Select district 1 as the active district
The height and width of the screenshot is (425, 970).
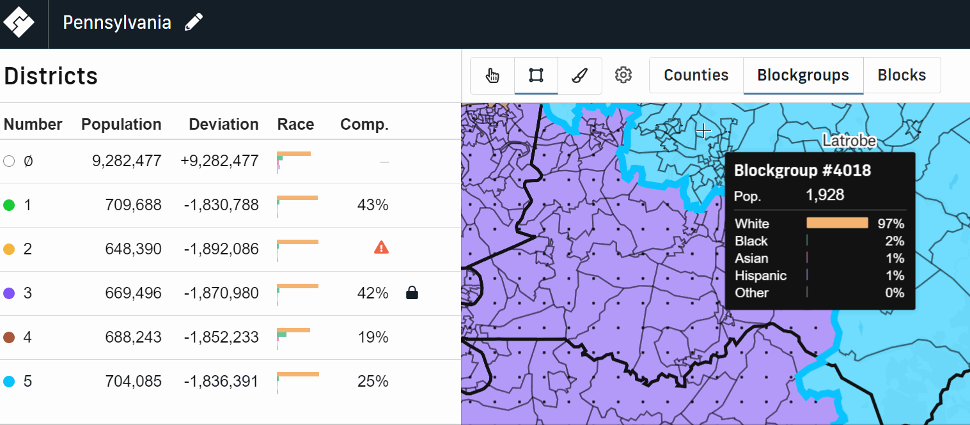click(x=9, y=205)
